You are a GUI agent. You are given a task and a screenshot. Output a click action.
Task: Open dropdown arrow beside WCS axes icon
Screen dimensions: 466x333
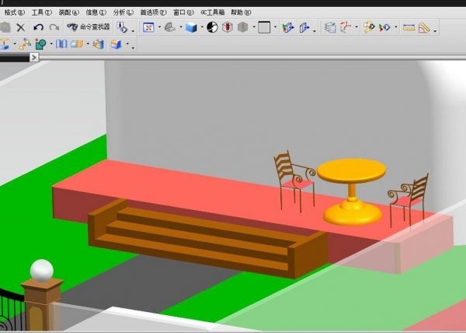(356, 28)
